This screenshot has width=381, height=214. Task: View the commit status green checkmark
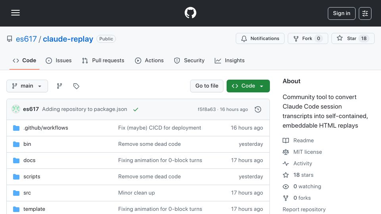click(x=136, y=109)
